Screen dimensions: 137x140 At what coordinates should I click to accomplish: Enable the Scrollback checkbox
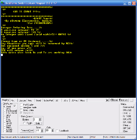coord(57,131)
